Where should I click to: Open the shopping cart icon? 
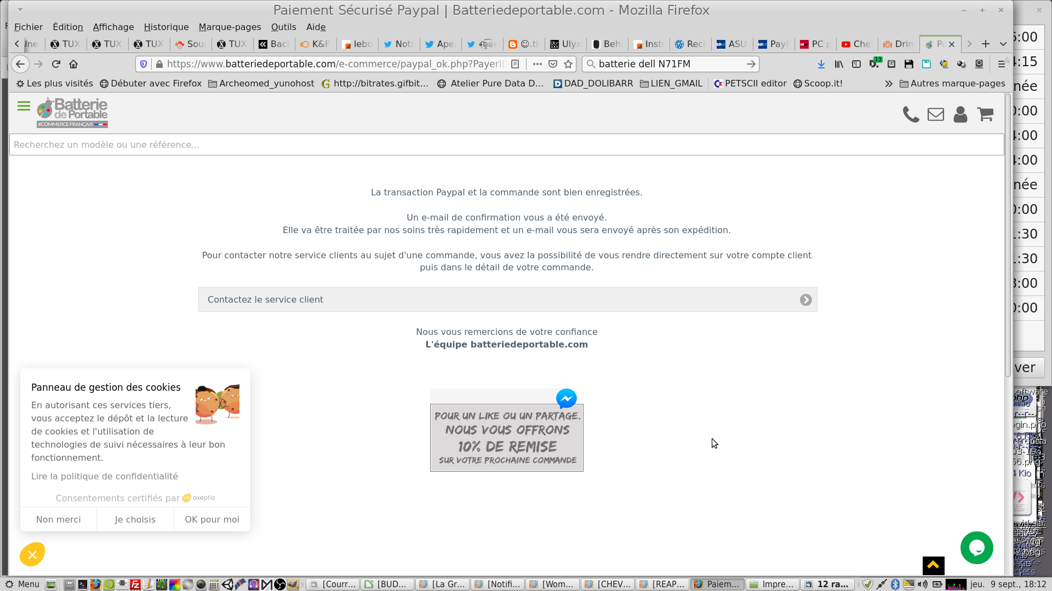(985, 114)
